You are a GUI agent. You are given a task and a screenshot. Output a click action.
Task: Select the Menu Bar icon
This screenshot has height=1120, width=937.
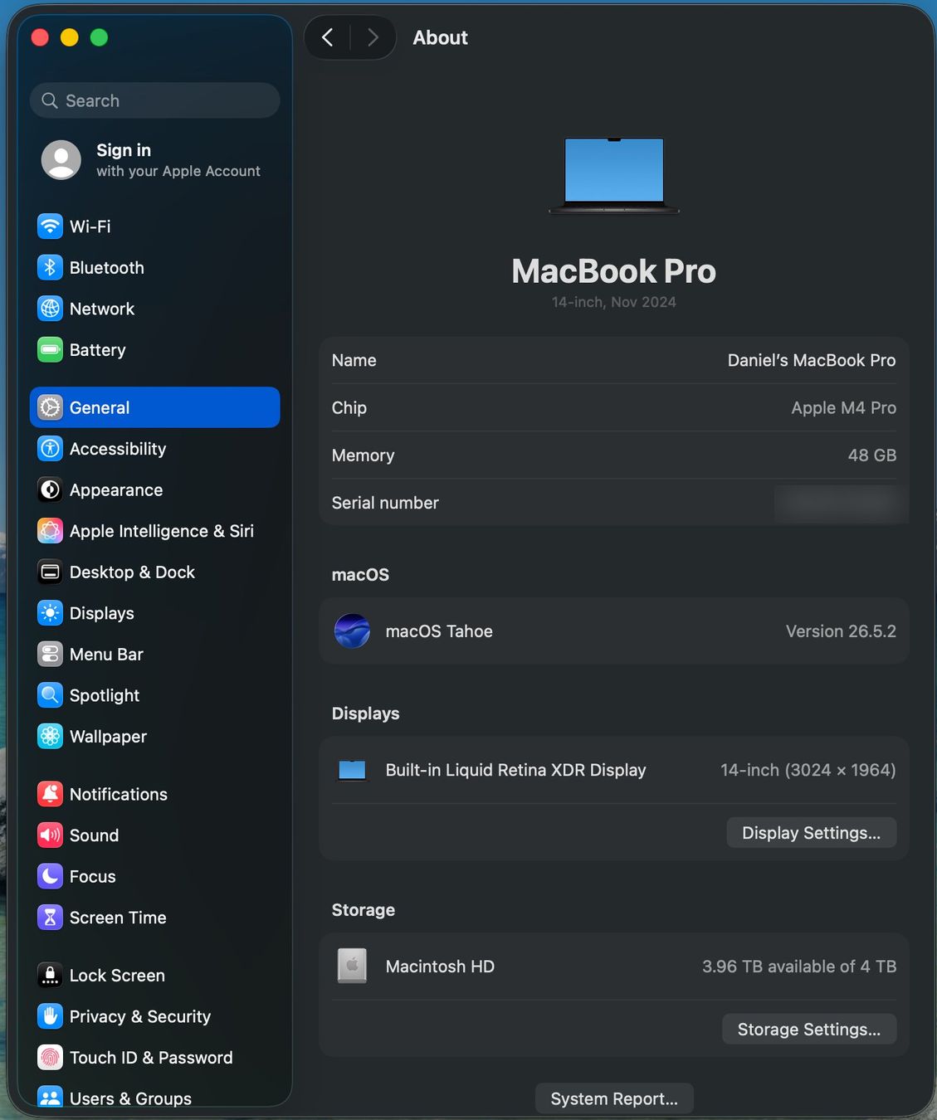[50, 654]
